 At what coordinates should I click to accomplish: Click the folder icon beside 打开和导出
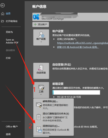pyautogui.click(x=3, y=21)
